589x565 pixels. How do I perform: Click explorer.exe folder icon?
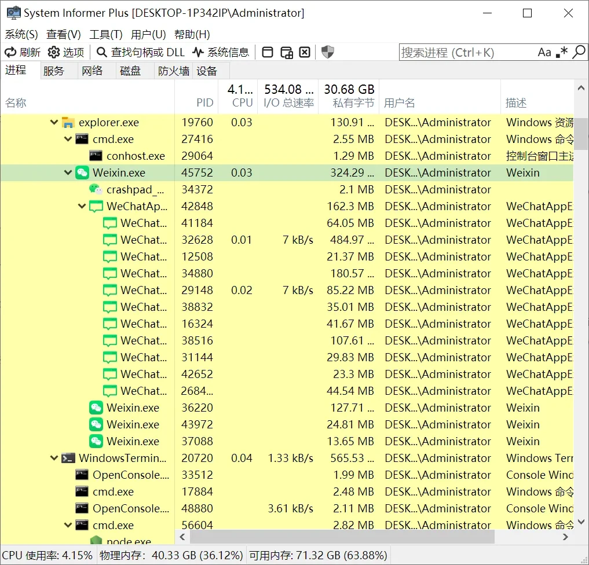(68, 122)
